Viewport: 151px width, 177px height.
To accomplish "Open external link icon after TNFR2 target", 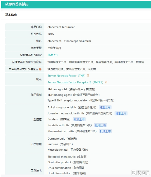I will click(106, 82).
